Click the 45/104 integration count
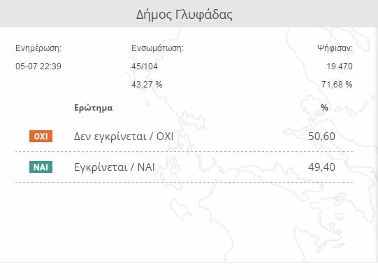This screenshot has height=280, width=378. coord(145,66)
